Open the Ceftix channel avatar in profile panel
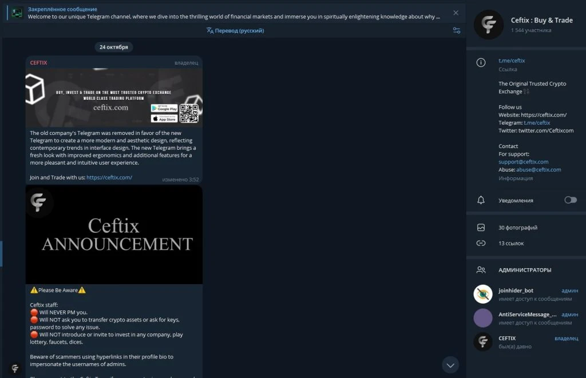This screenshot has width=586, height=378. point(489,25)
